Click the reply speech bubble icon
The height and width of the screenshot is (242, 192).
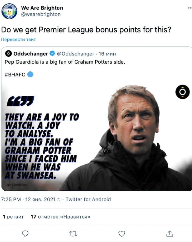(x=25, y=234)
